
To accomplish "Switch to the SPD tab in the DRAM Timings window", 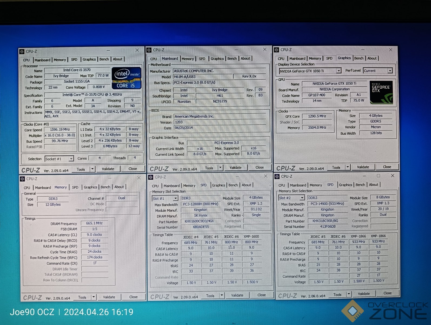I will tap(75, 187).
